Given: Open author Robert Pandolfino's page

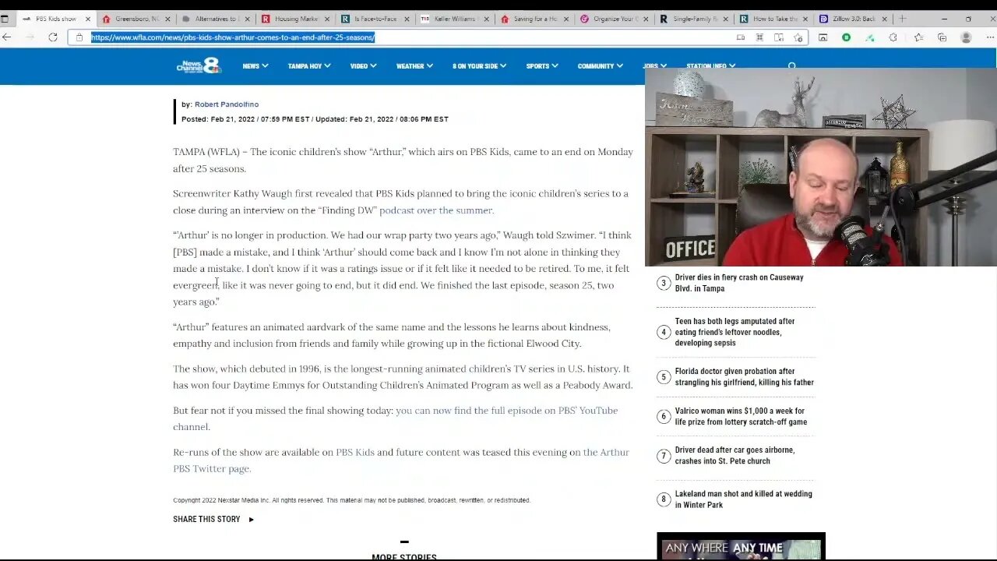Looking at the screenshot, I should click(x=227, y=104).
